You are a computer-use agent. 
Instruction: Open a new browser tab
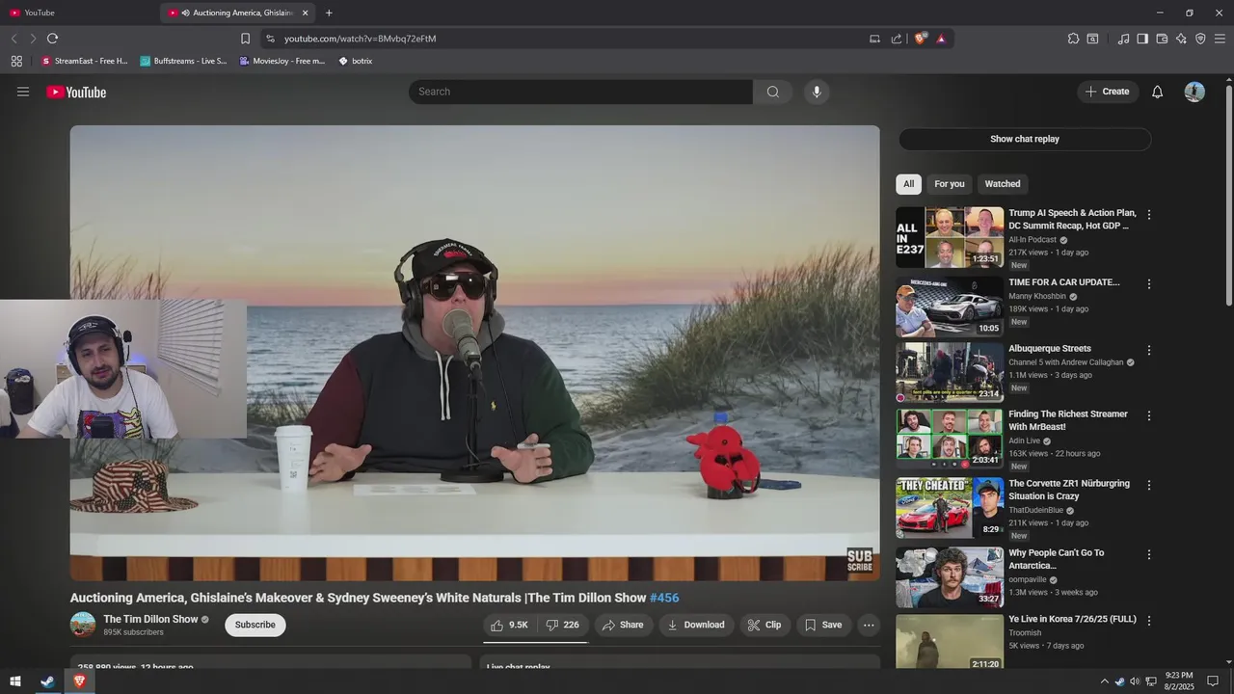point(329,13)
